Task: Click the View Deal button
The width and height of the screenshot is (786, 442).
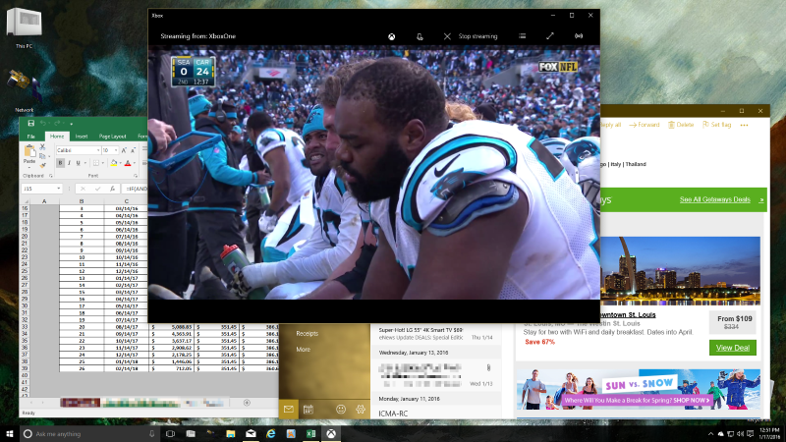Action: click(x=733, y=348)
